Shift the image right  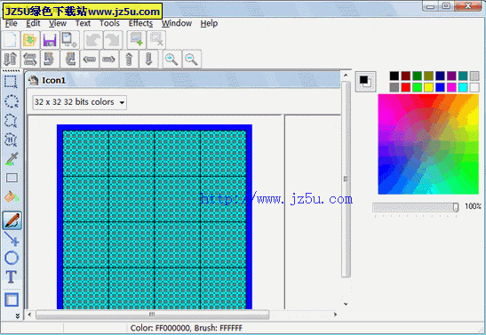point(108,59)
